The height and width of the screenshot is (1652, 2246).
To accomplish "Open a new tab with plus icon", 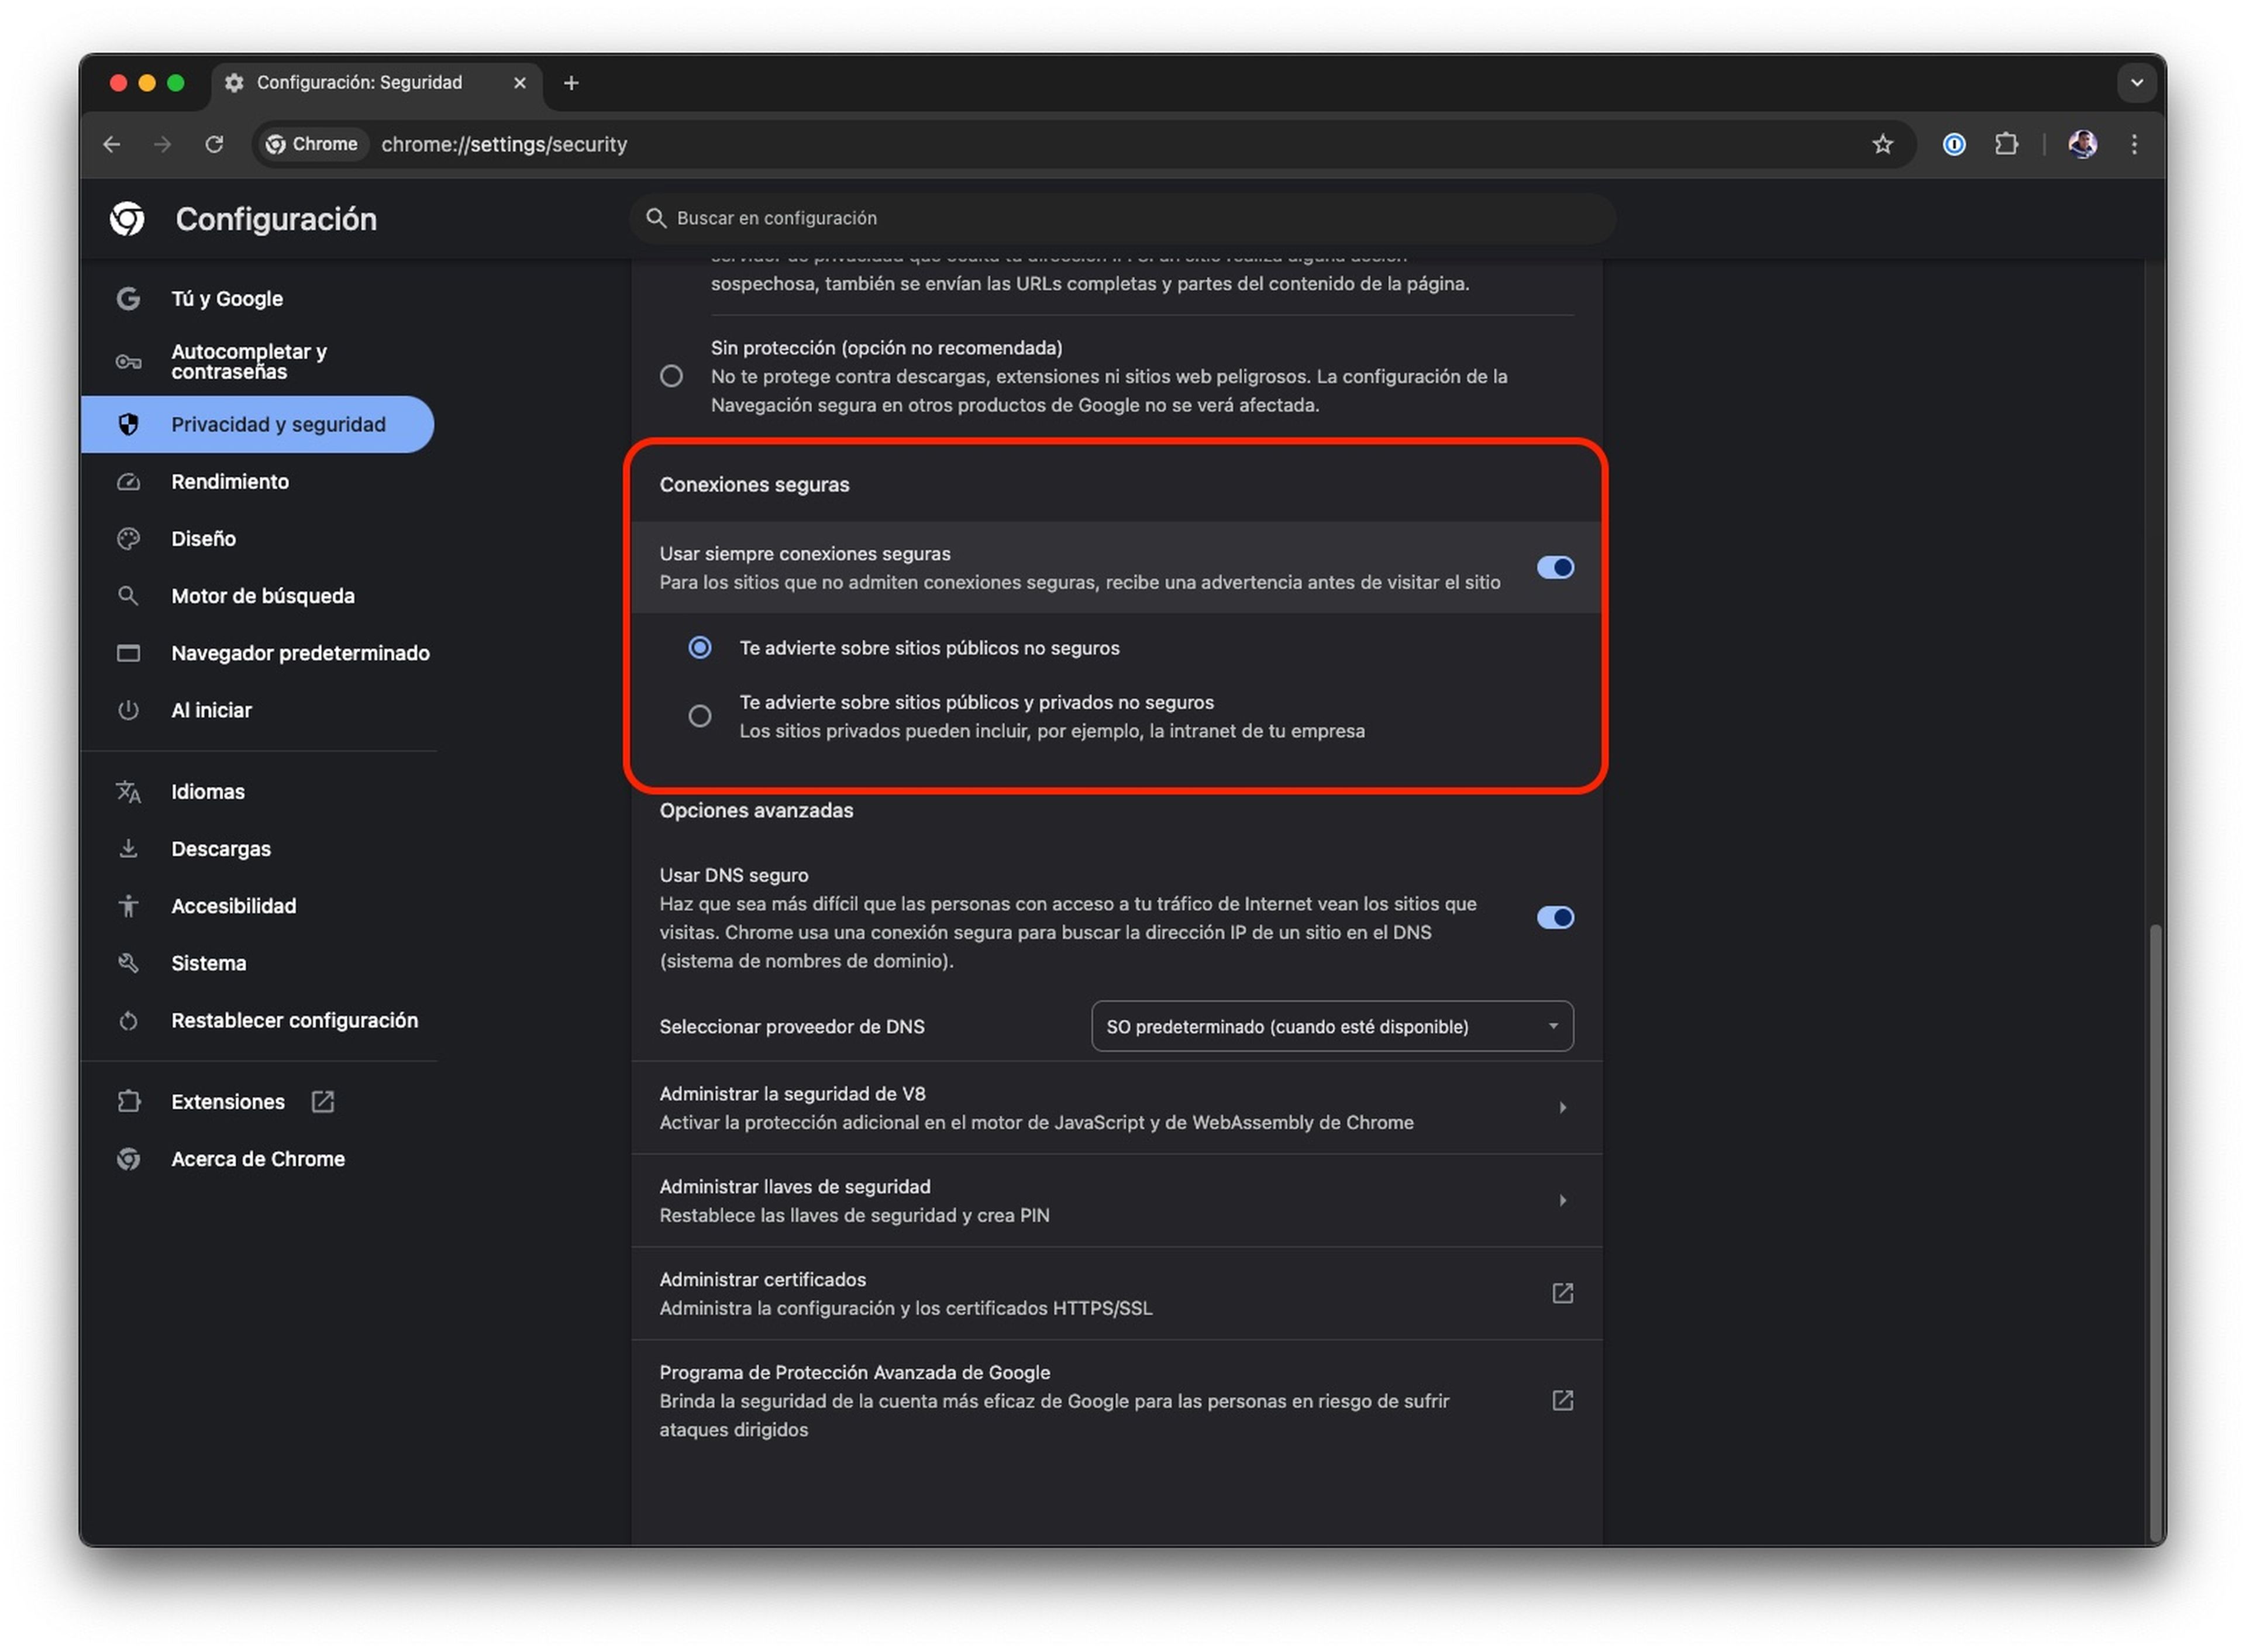I will pyautogui.click(x=571, y=83).
